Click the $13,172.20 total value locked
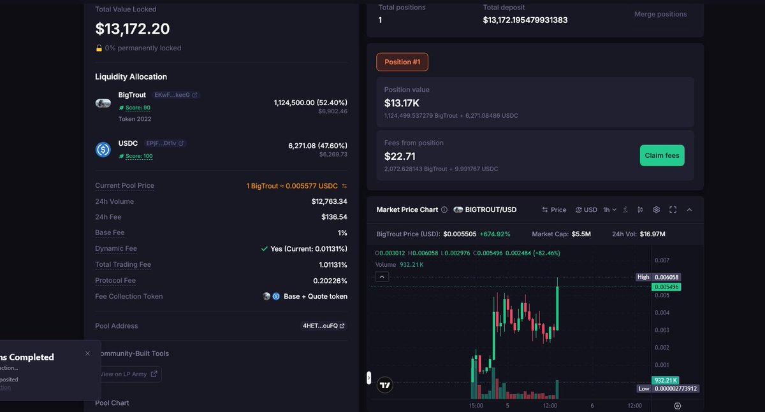This screenshot has width=765, height=412. pyautogui.click(x=133, y=29)
